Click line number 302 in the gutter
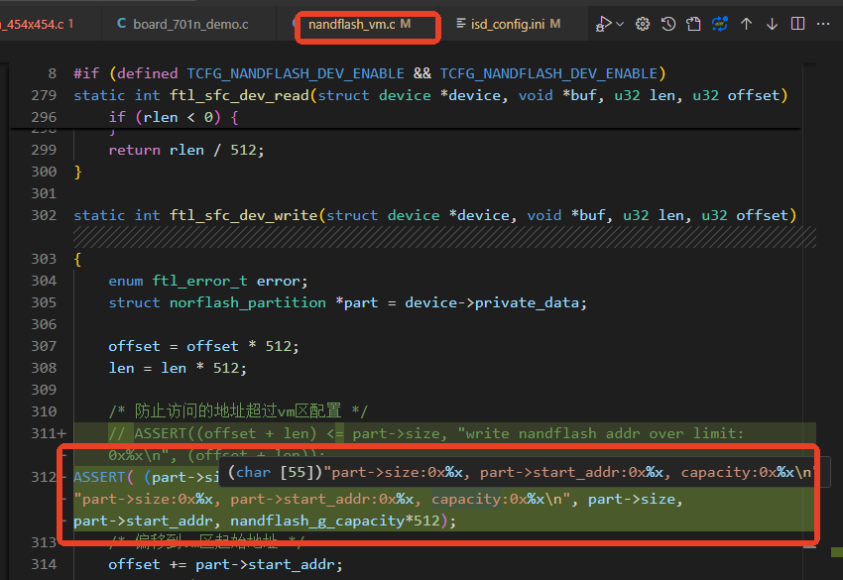This screenshot has width=843, height=580. (44, 215)
